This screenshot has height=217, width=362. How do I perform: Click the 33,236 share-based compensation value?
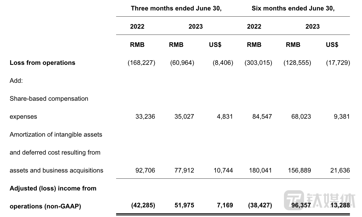(x=145, y=117)
